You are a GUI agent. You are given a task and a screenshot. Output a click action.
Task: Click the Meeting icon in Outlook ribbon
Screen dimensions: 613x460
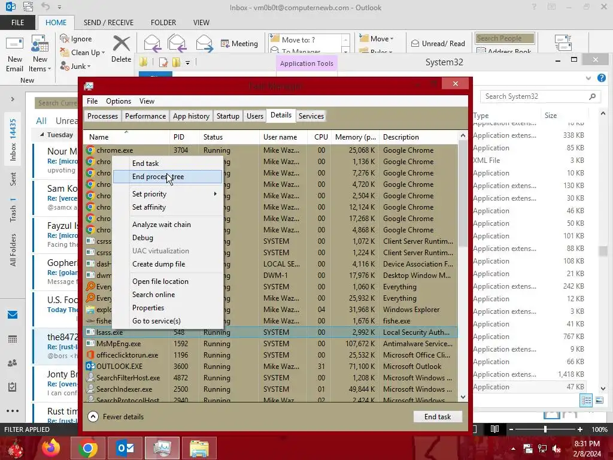[x=225, y=43]
